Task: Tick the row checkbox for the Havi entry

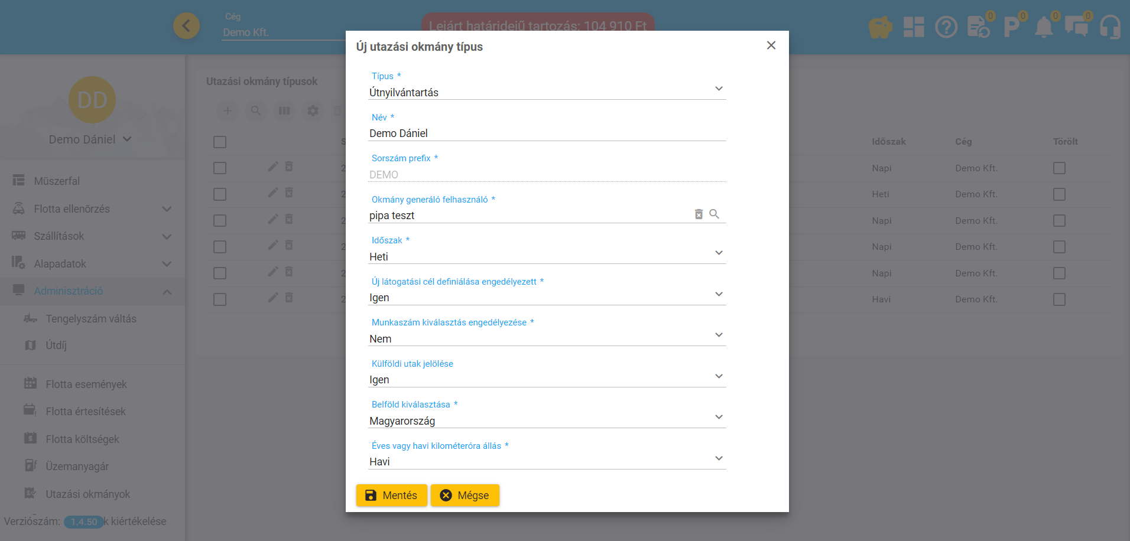Action: 220,299
